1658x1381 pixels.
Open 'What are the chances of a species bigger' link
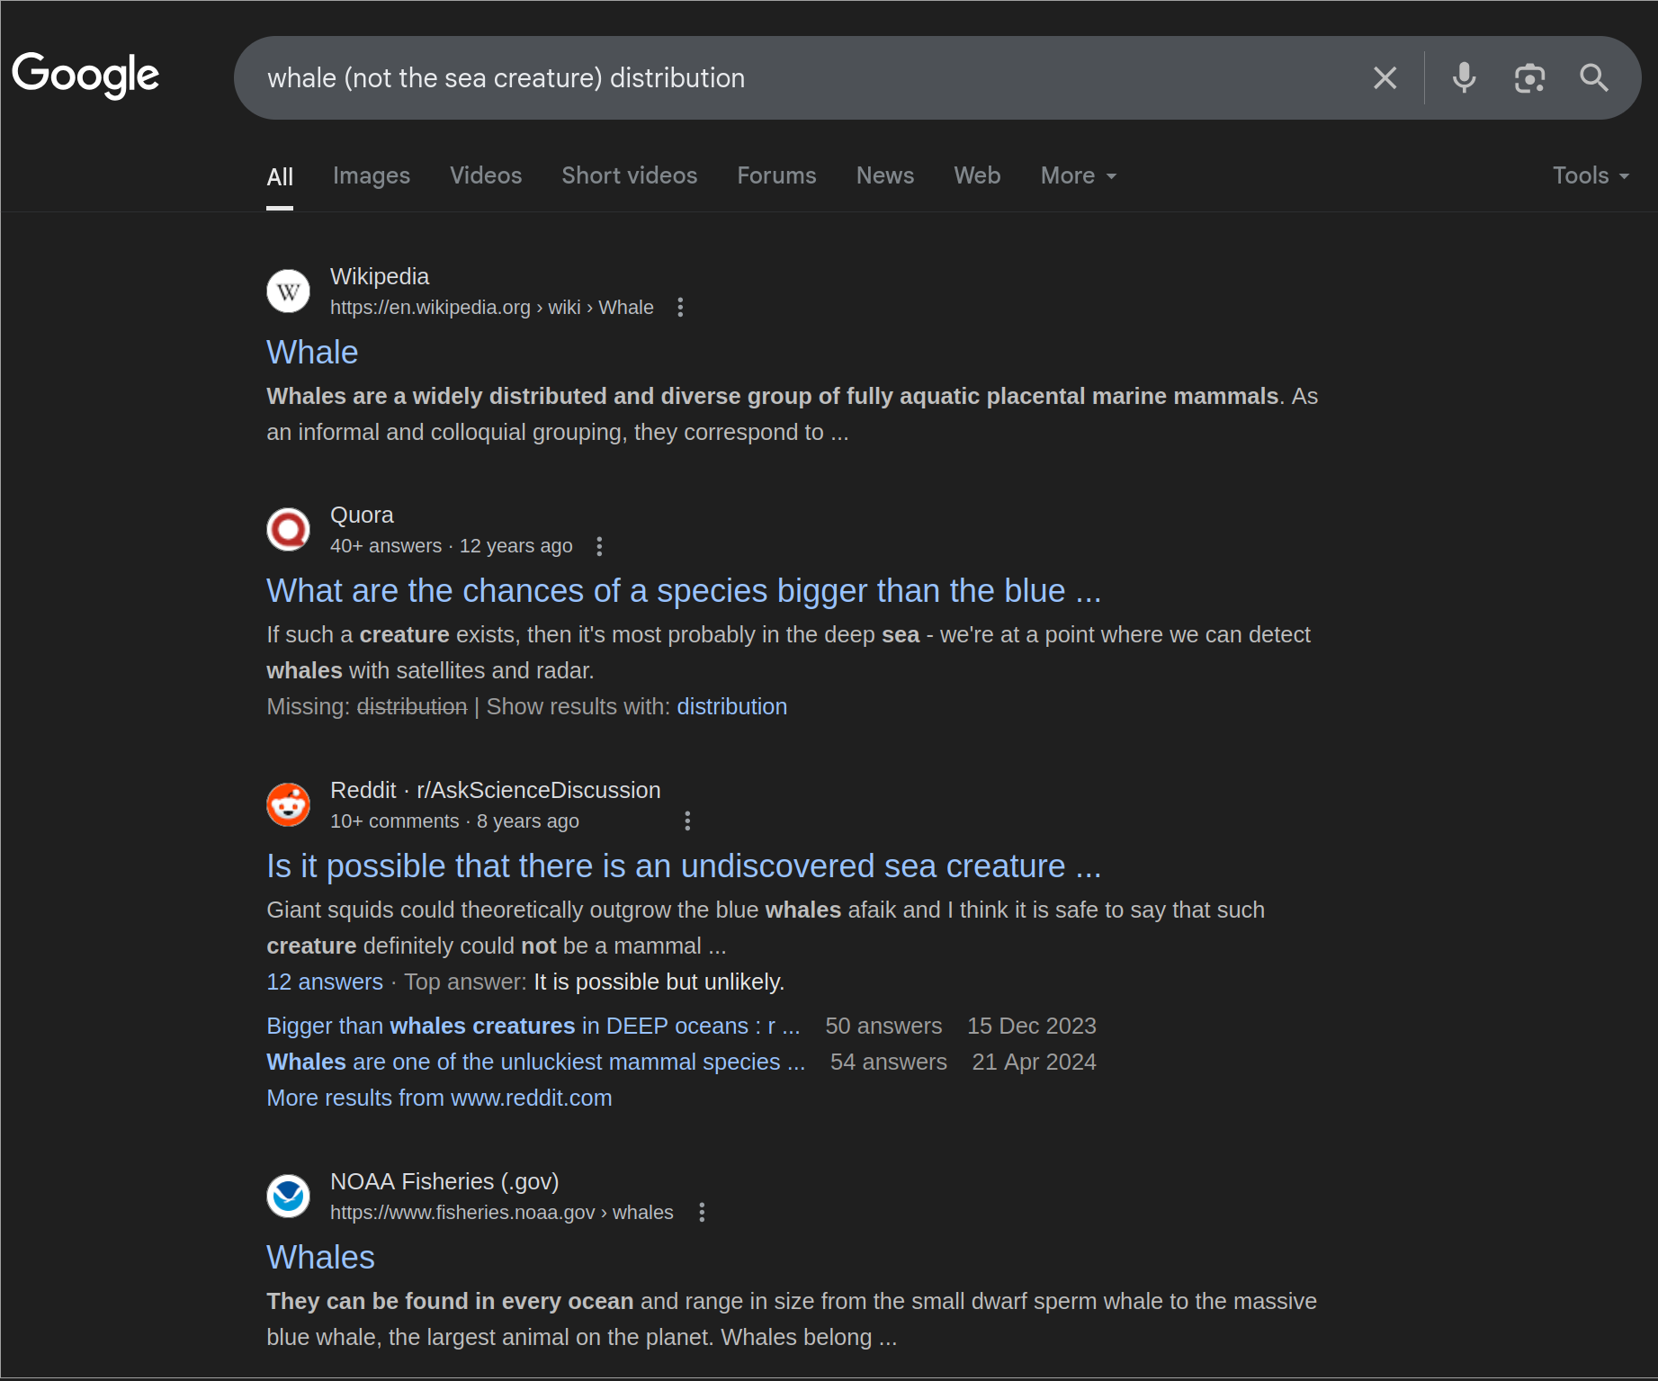[x=684, y=591]
